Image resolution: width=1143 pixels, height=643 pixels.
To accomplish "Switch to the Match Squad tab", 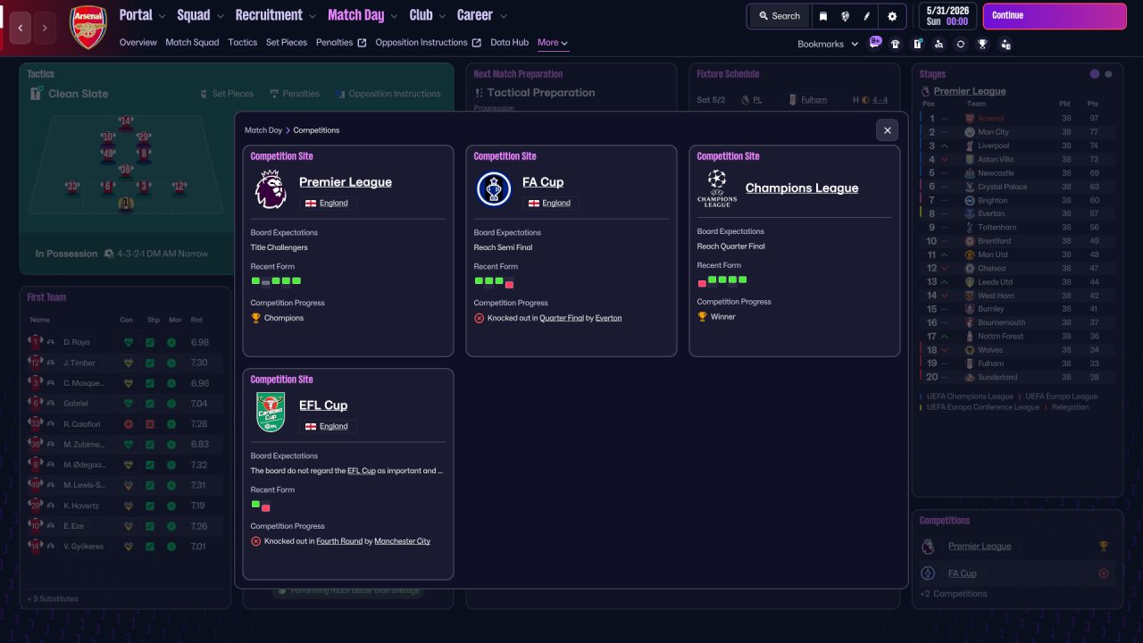I will pos(192,43).
